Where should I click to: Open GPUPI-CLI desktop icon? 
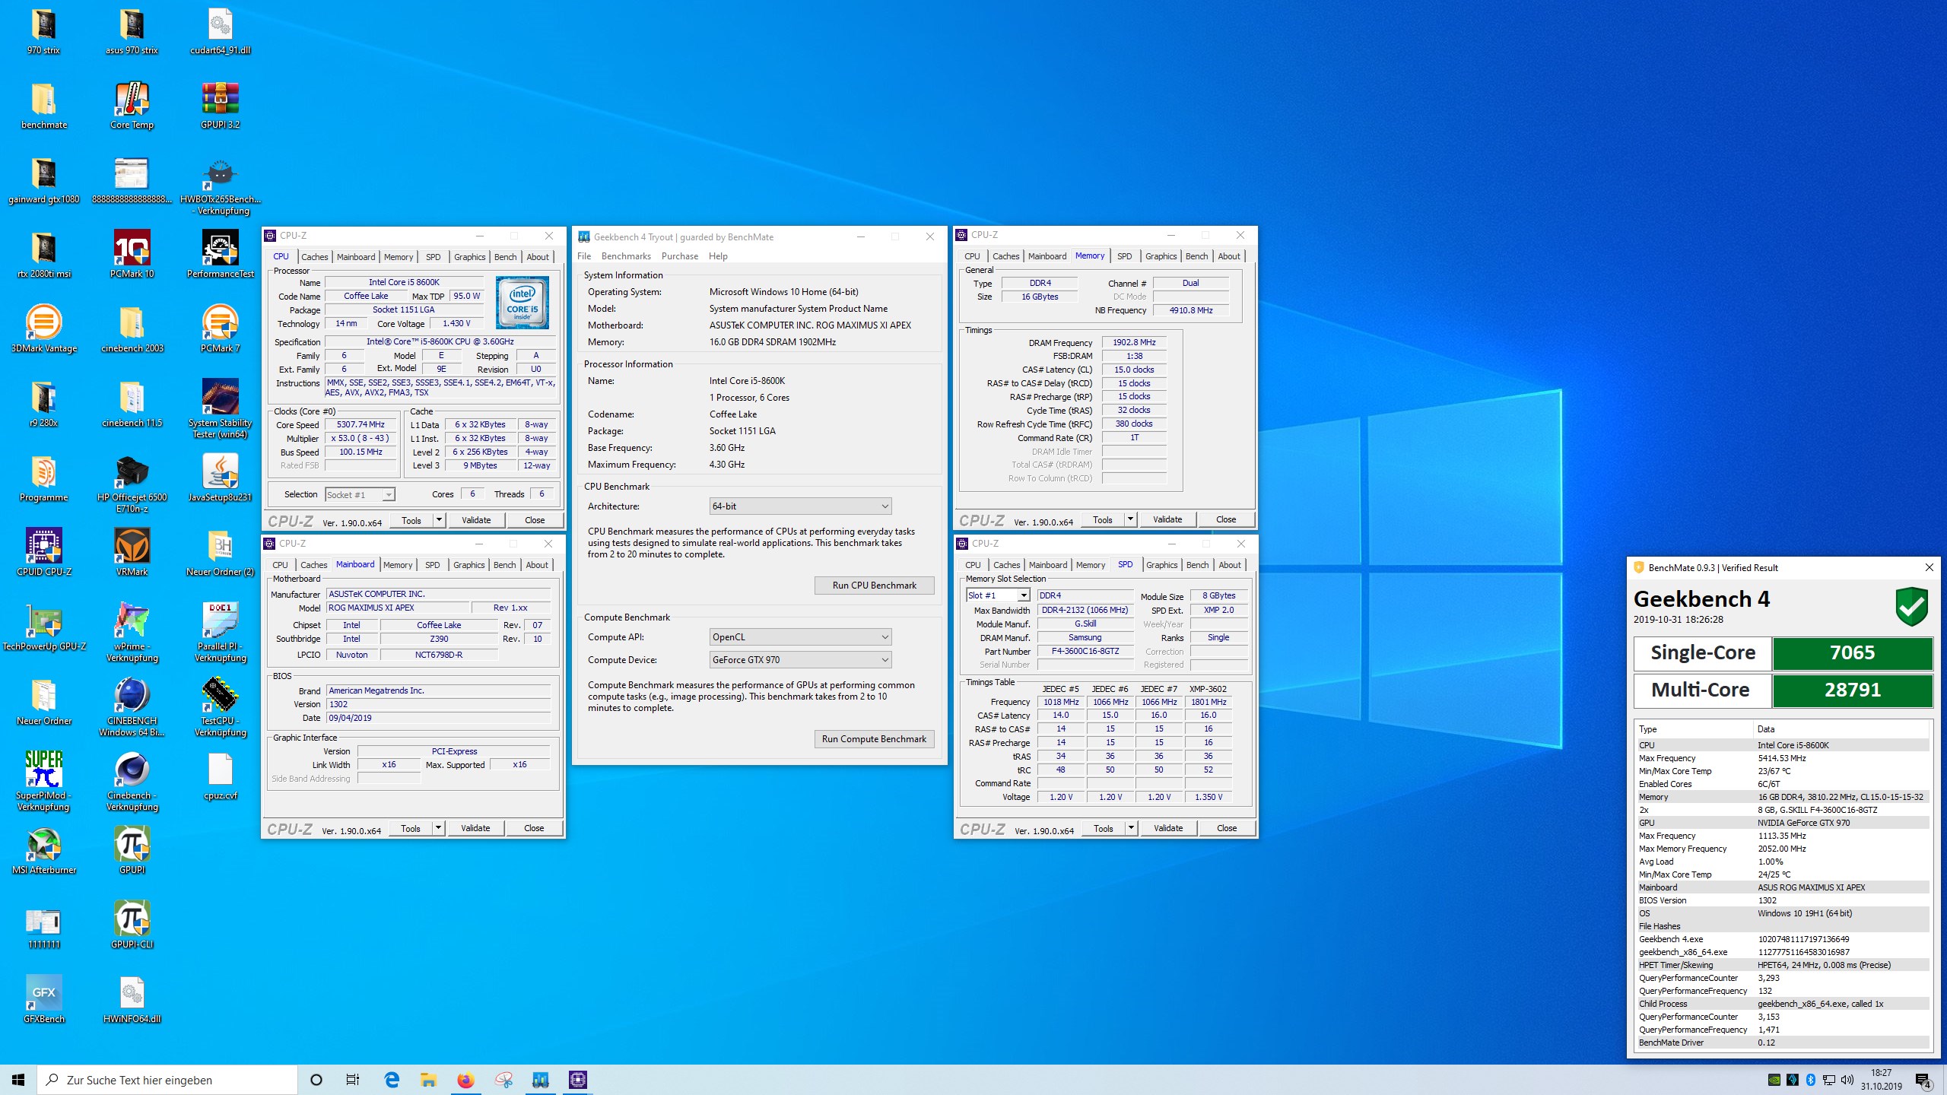pos(132,925)
